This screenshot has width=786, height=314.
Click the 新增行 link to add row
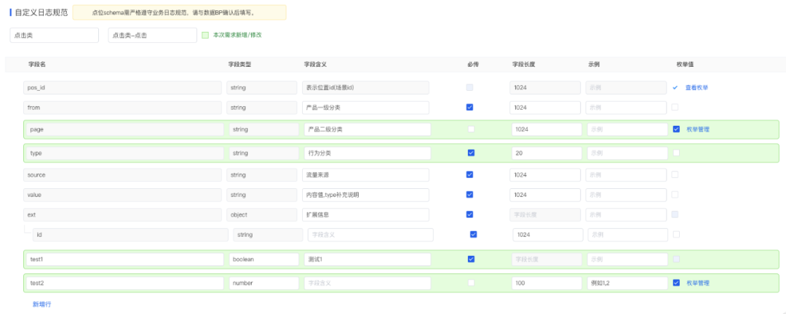click(x=41, y=304)
